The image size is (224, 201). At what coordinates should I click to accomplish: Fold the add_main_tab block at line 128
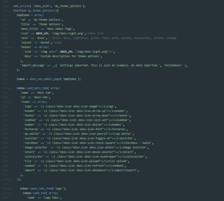point(10,88)
